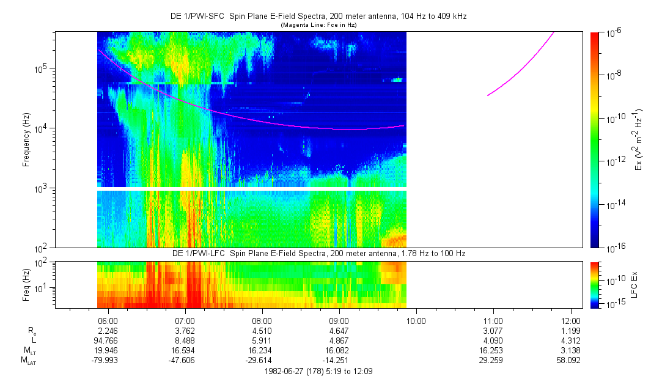Screen dimensions: 662x379
Task: Click the DE 1/PWI-SFC plot title
Action: click(x=318, y=17)
